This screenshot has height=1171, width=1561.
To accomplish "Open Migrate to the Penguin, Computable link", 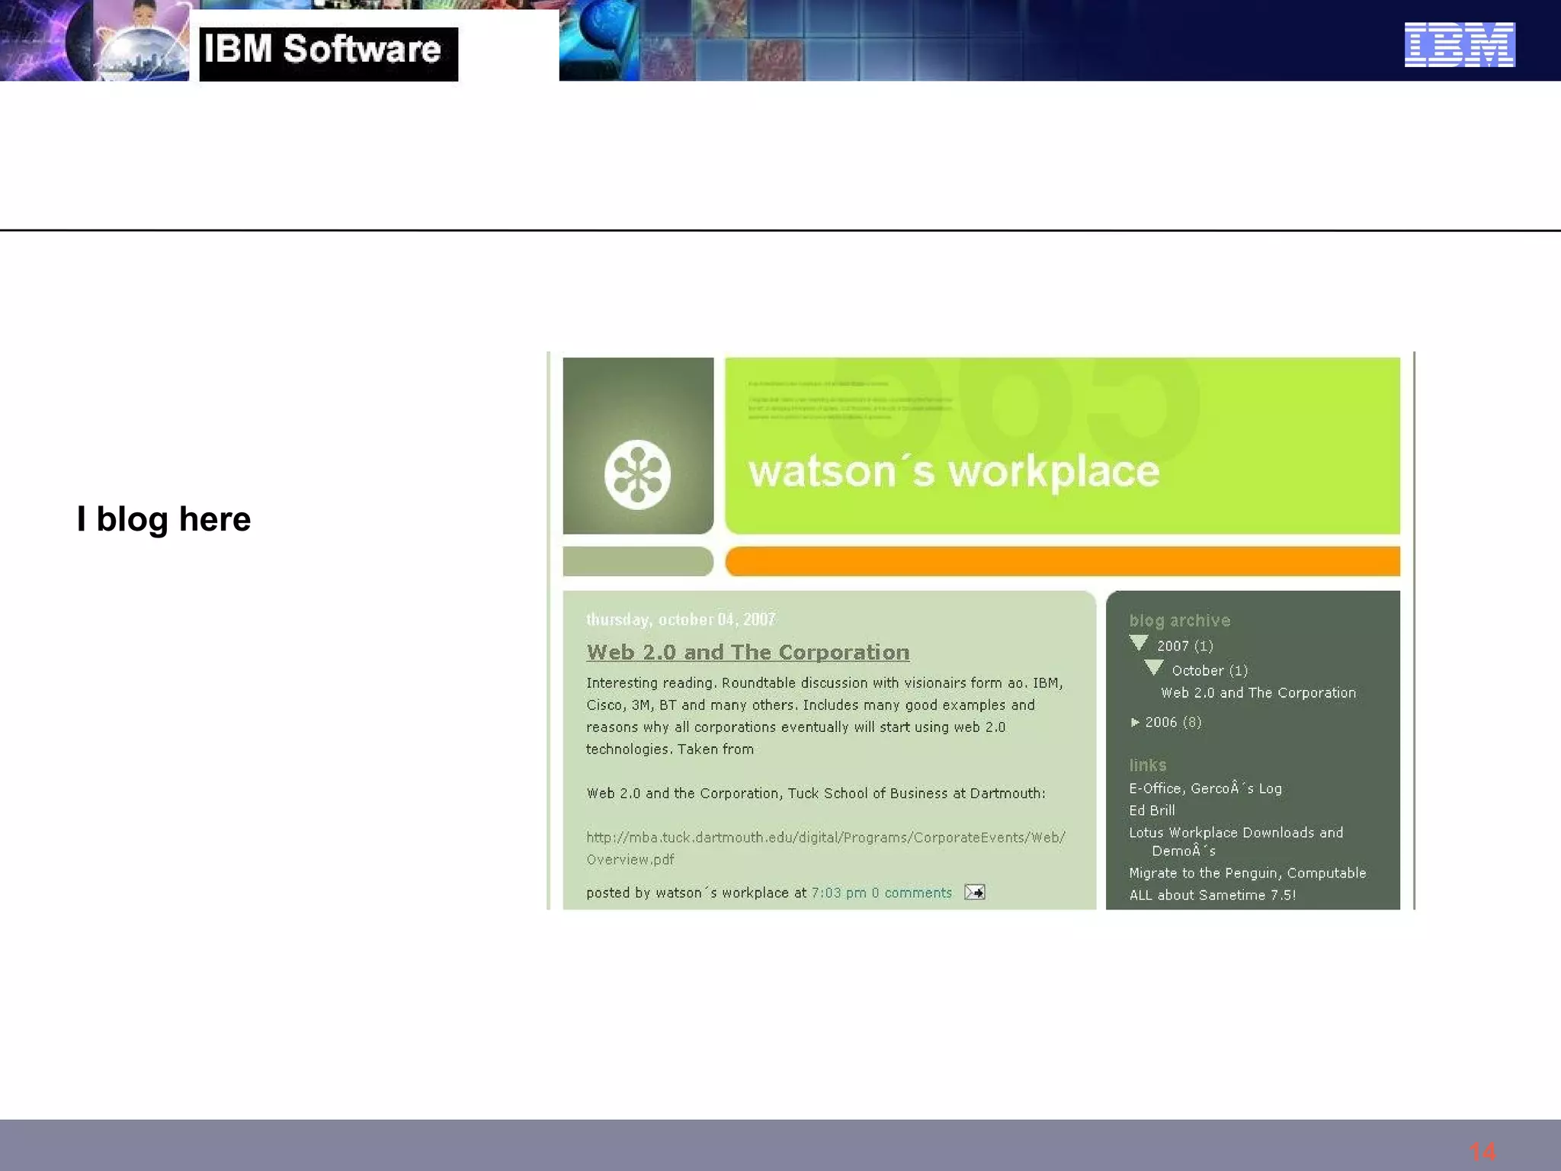I will [x=1247, y=873].
